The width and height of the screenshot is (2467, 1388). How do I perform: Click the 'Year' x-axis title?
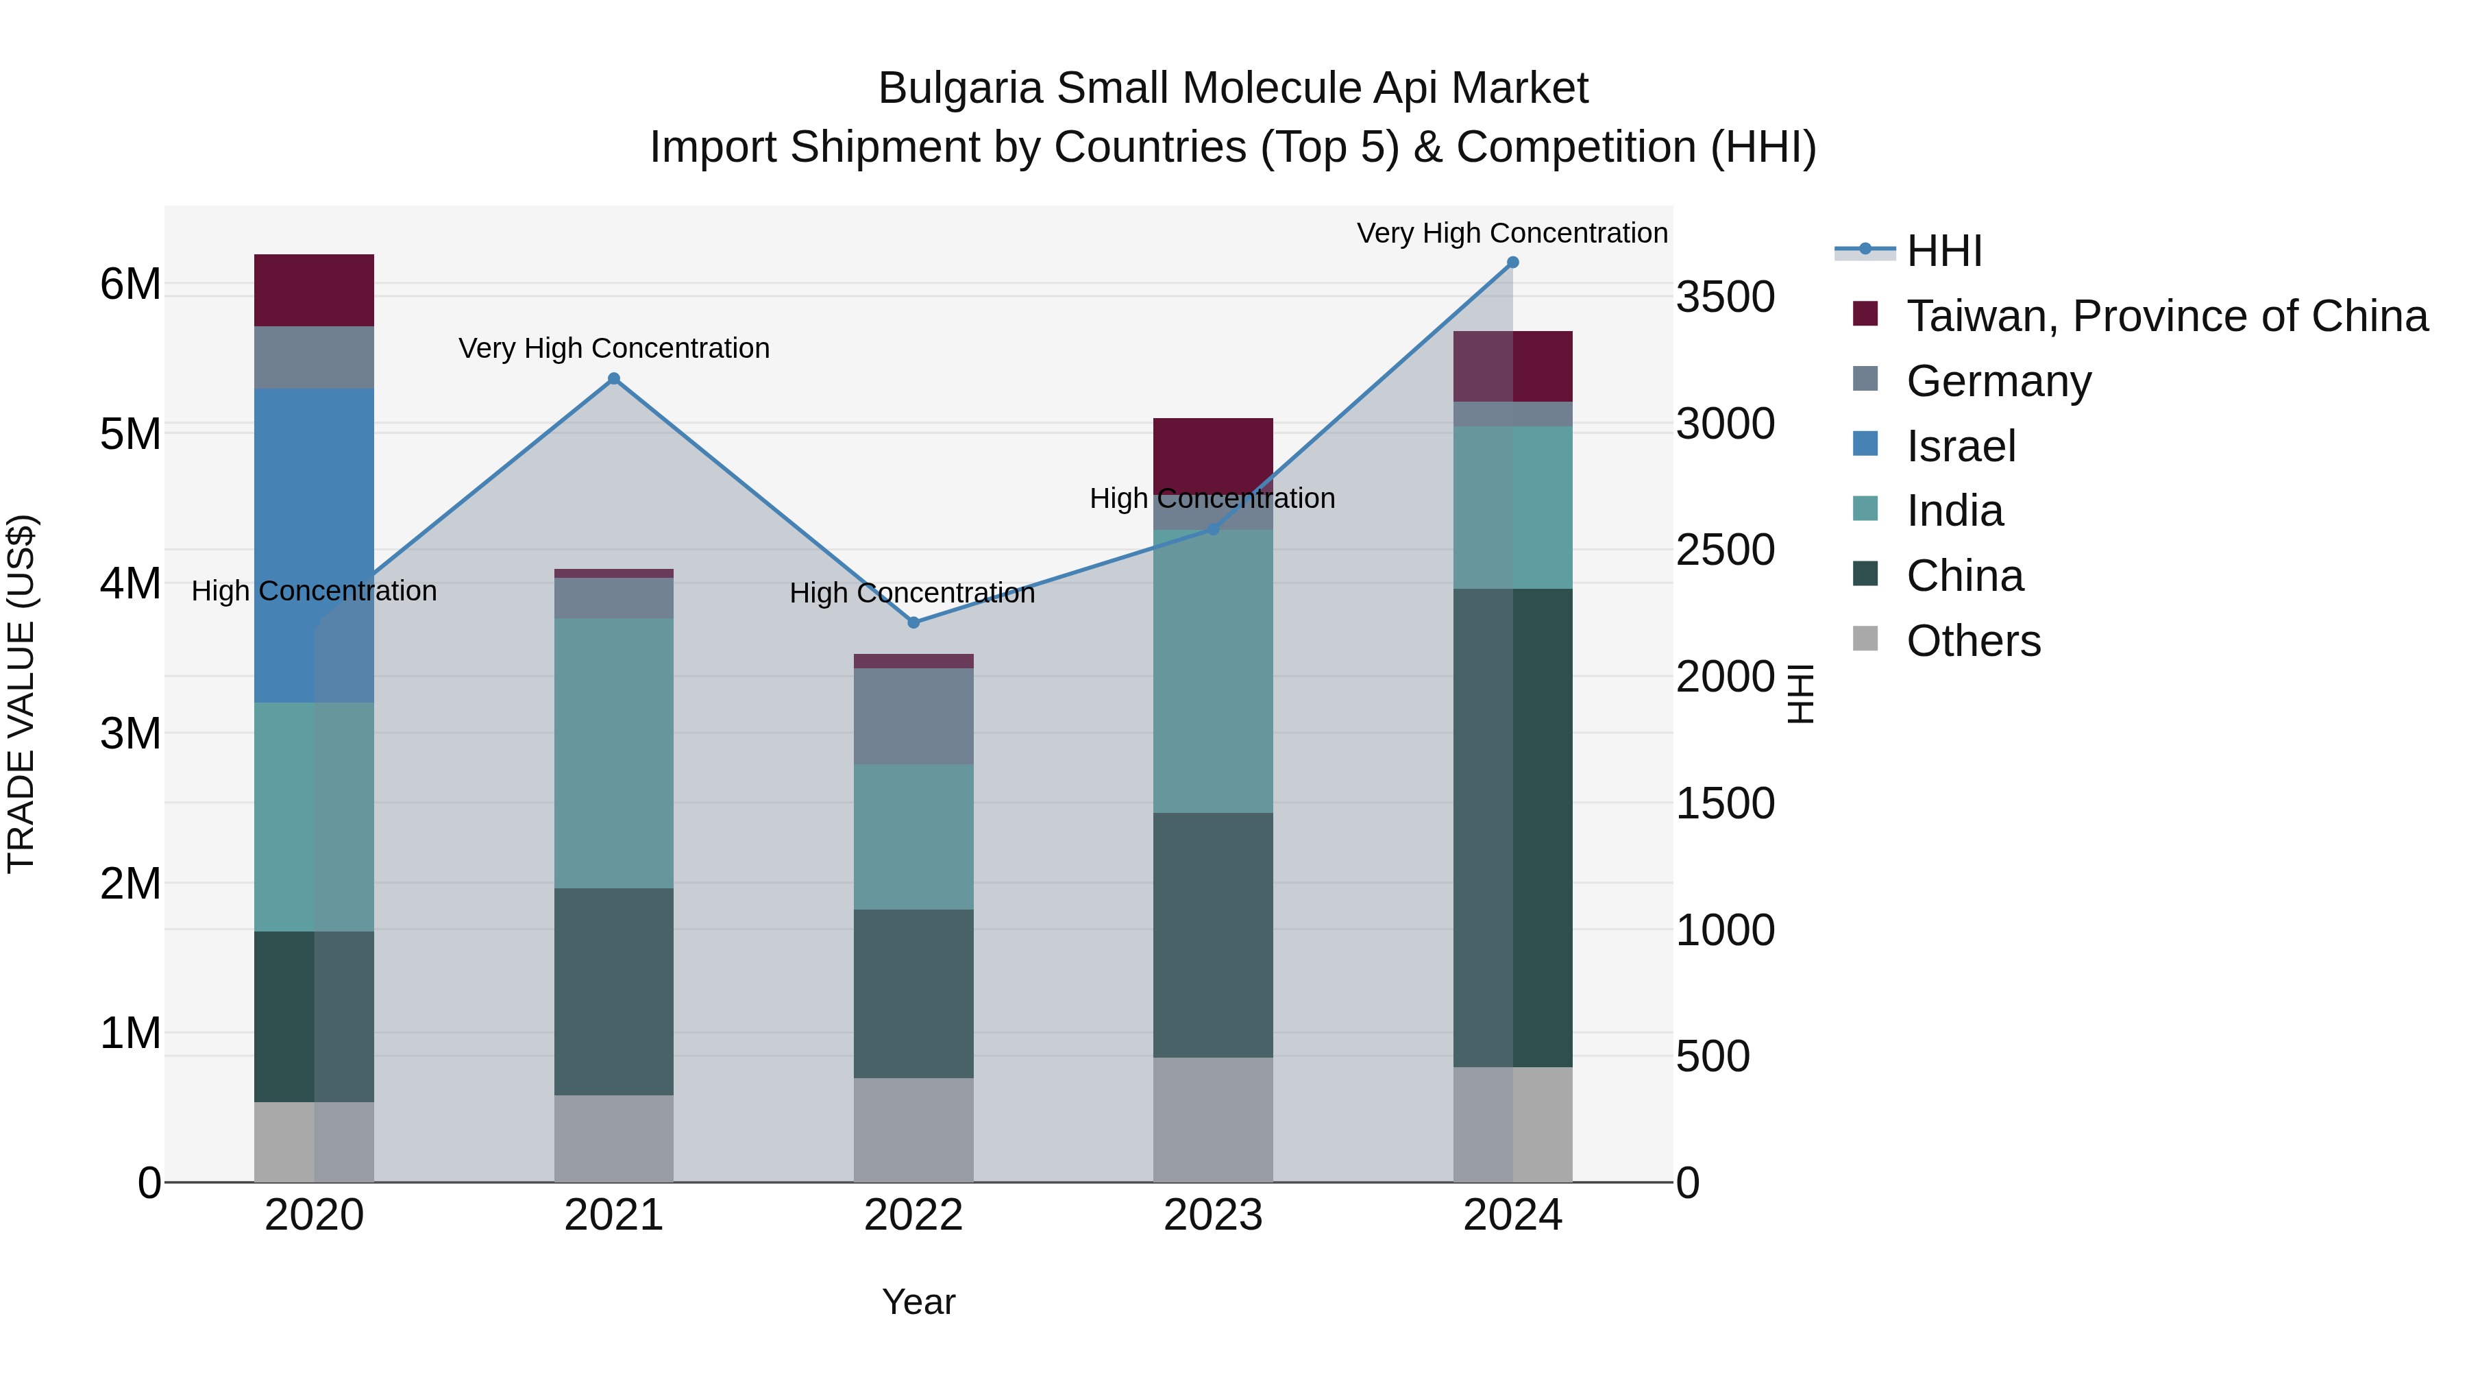point(918,1302)
